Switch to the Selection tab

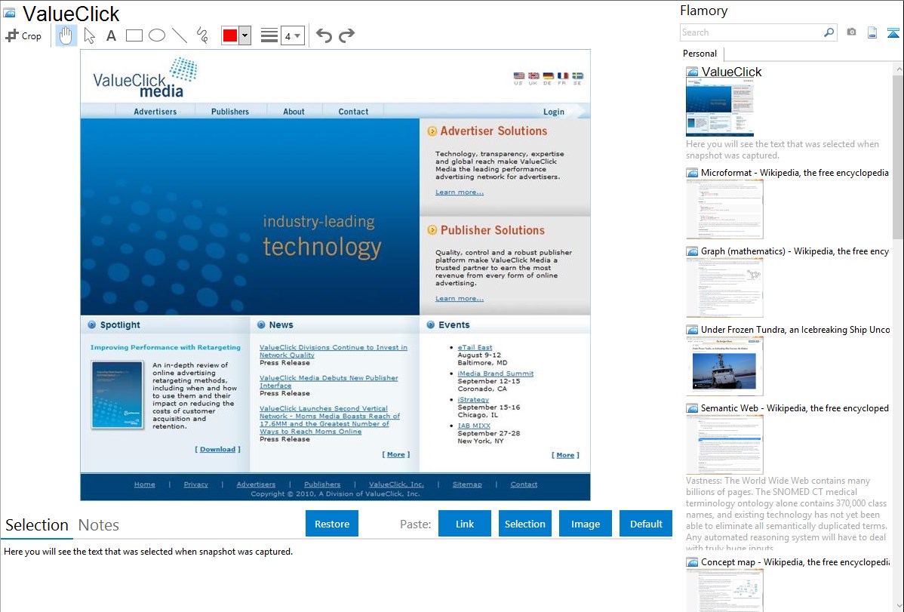(x=36, y=525)
